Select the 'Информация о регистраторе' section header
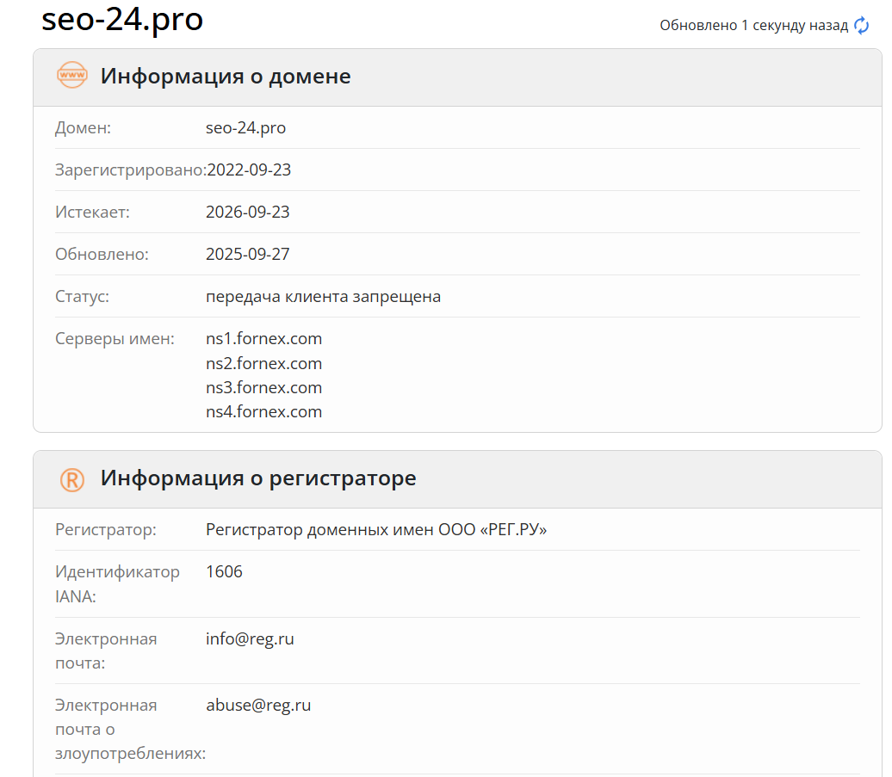The height and width of the screenshot is (777, 892). pos(258,478)
